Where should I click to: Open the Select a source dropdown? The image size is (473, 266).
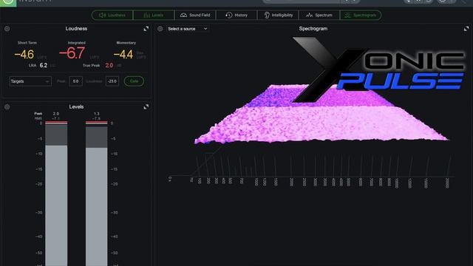pyautogui.click(x=187, y=29)
